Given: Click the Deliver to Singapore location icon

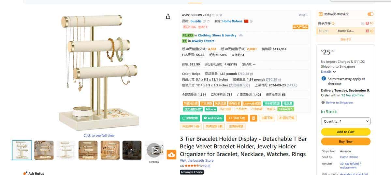Looking at the screenshot, I should coord(323,102).
